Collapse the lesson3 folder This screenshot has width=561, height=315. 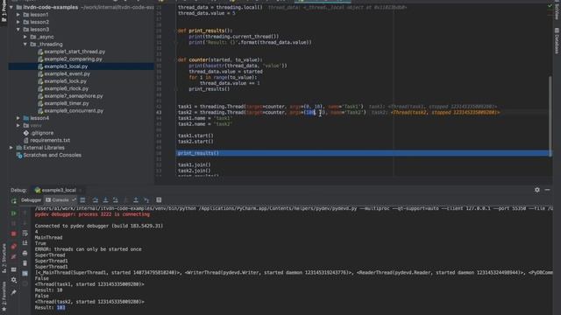(x=18, y=29)
